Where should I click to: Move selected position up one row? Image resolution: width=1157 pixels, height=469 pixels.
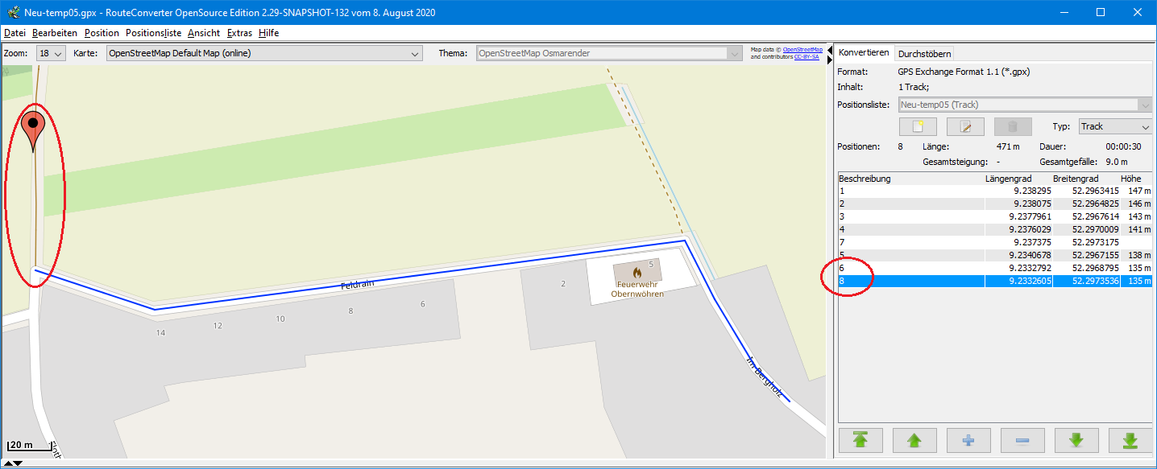914,440
